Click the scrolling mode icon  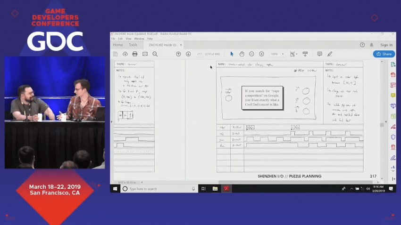click(305, 54)
